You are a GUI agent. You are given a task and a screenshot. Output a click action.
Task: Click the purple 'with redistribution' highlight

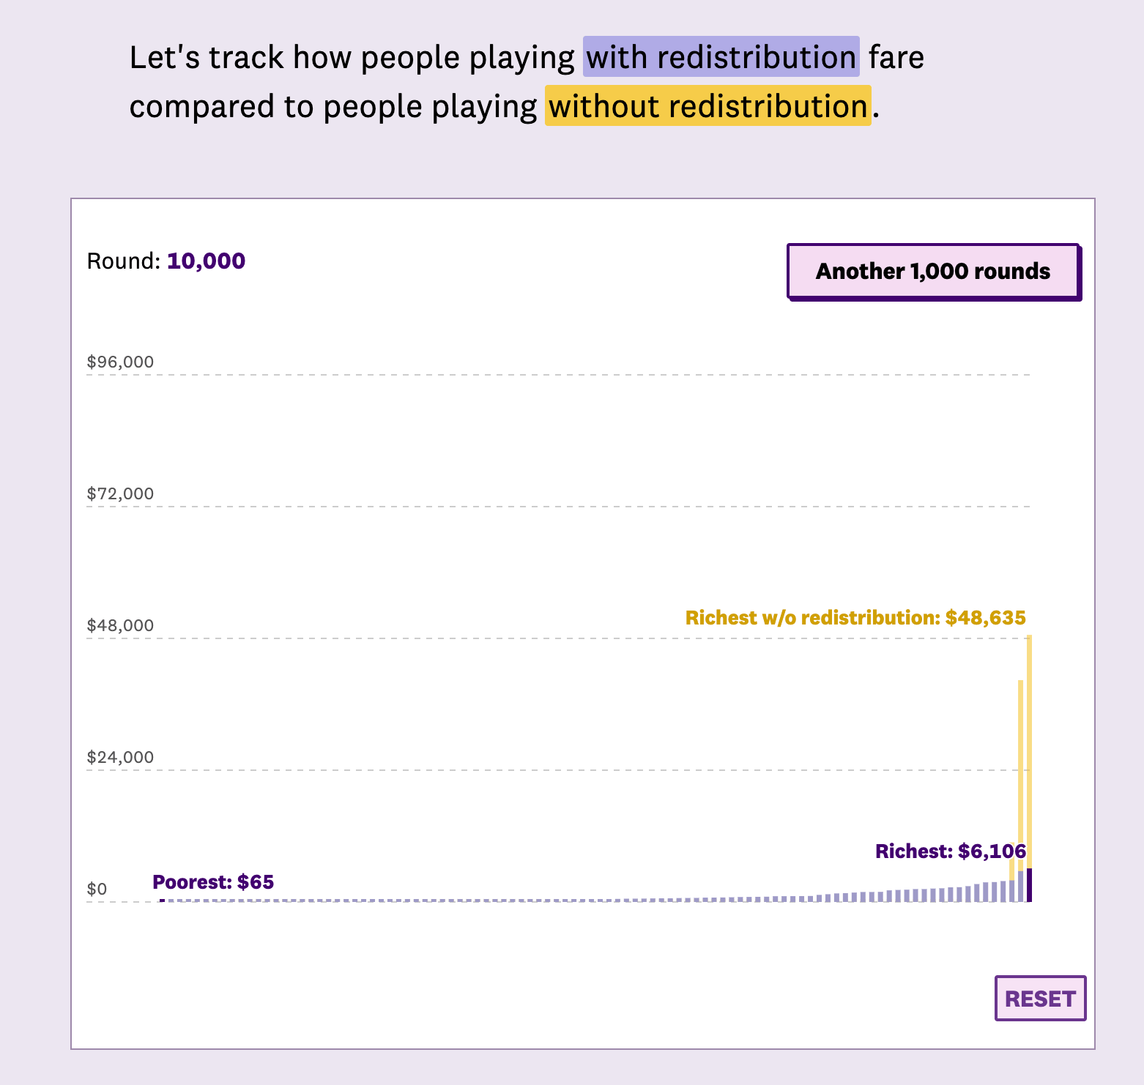pyautogui.click(x=721, y=57)
